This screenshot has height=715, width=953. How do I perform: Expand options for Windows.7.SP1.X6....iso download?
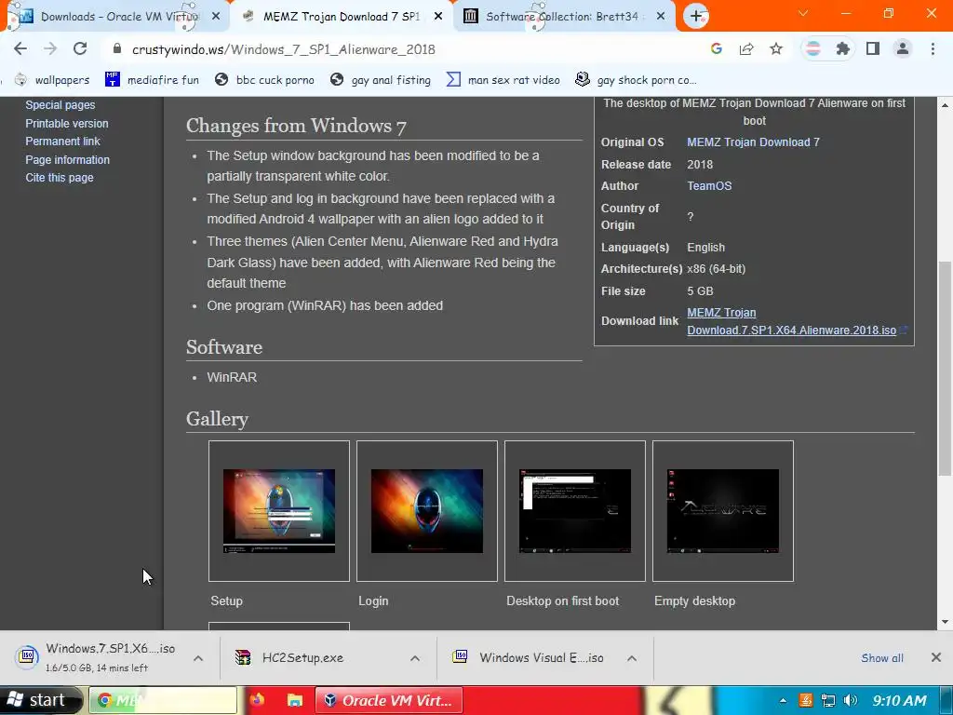pyautogui.click(x=198, y=658)
